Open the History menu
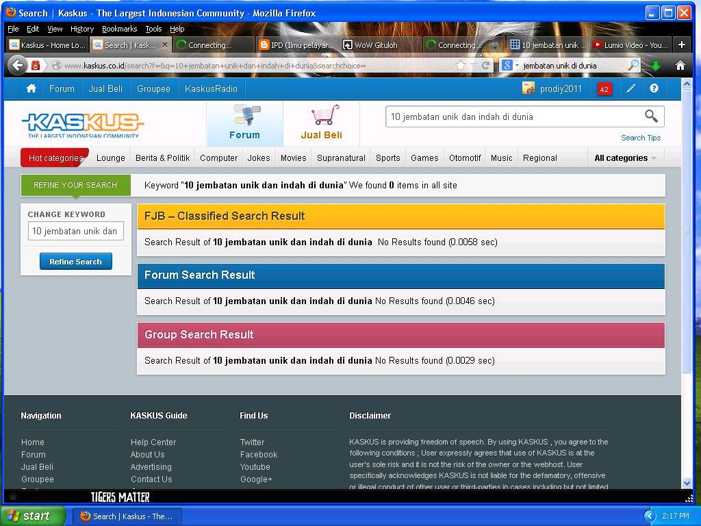The height and width of the screenshot is (526, 701). click(82, 29)
